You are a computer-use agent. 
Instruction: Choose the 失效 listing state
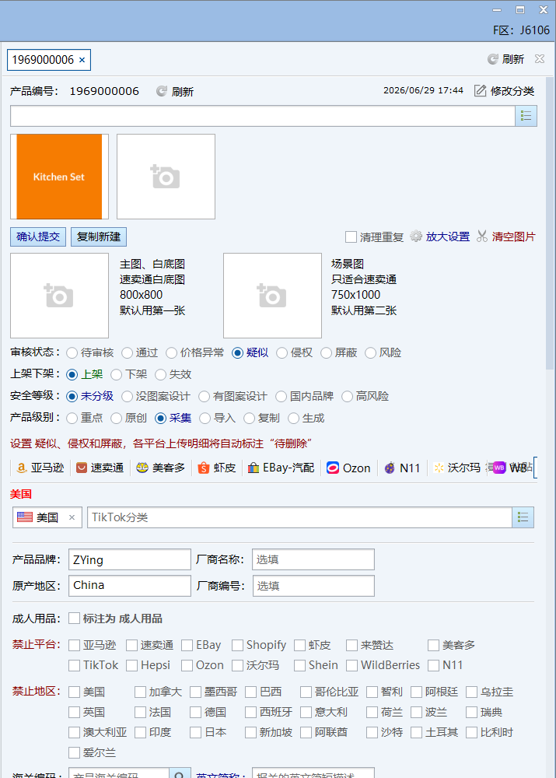point(160,375)
